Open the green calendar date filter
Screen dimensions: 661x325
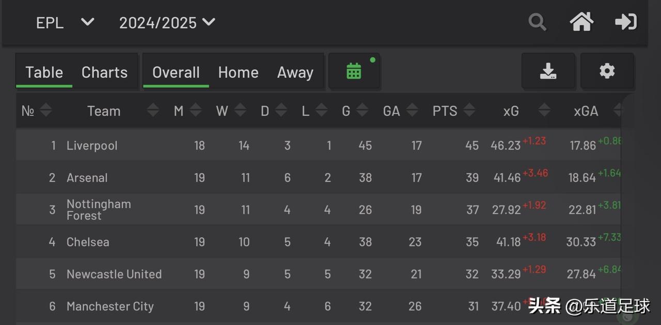(x=354, y=71)
